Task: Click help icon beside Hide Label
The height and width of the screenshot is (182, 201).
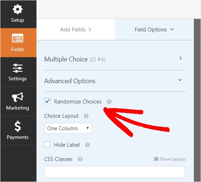Action: [88, 145]
